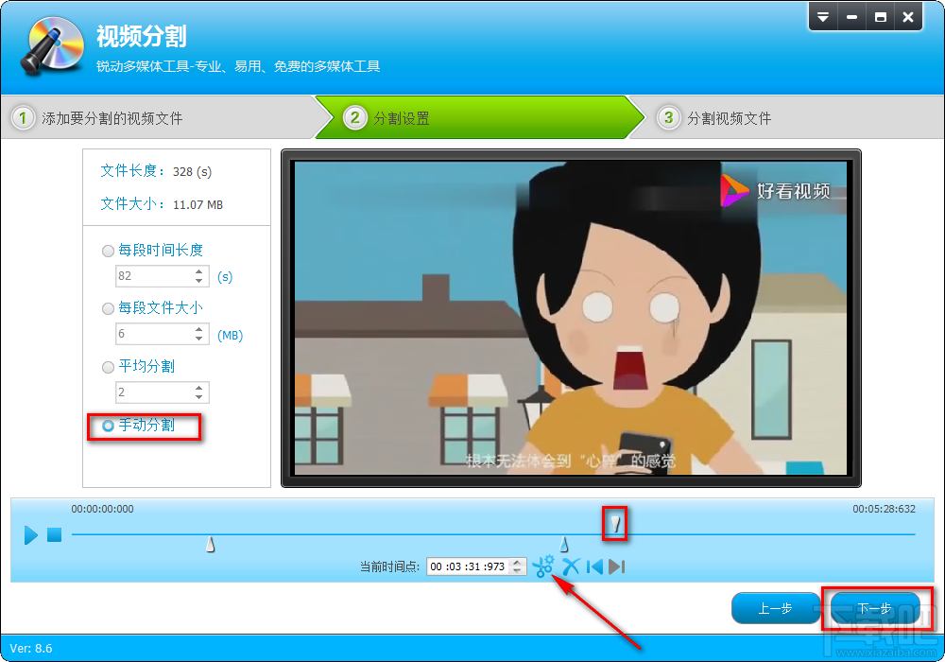
Task: Increase the current time point value
Action: pos(517,563)
